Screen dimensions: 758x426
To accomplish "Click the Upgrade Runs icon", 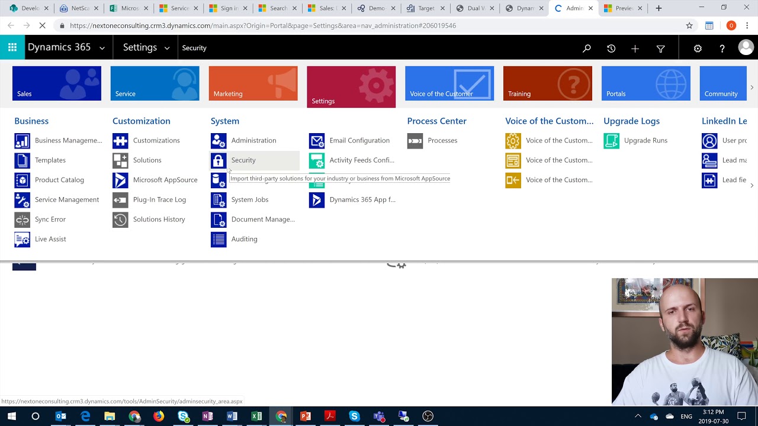I will point(612,141).
